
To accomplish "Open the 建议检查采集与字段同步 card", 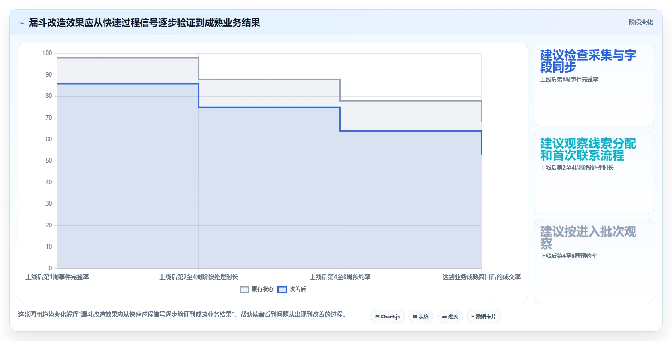I will [x=594, y=84].
